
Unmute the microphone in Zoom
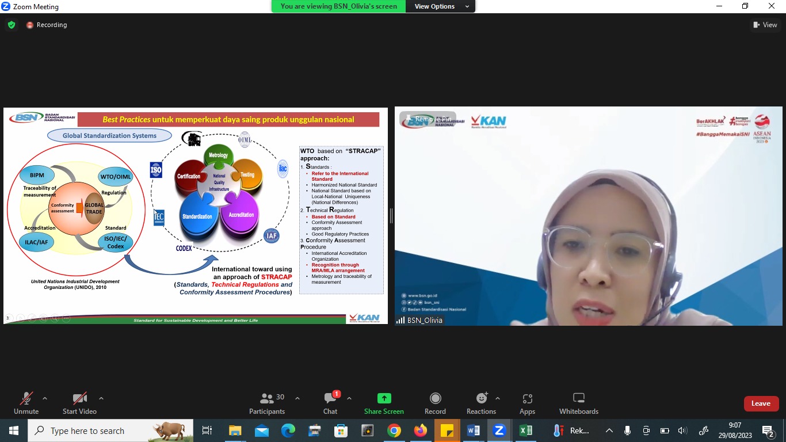click(26, 403)
